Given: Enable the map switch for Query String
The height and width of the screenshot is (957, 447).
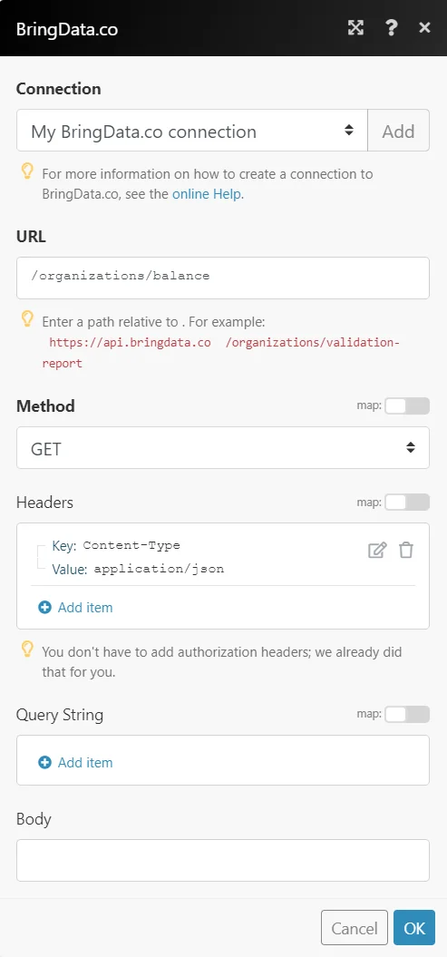Looking at the screenshot, I should (x=407, y=714).
